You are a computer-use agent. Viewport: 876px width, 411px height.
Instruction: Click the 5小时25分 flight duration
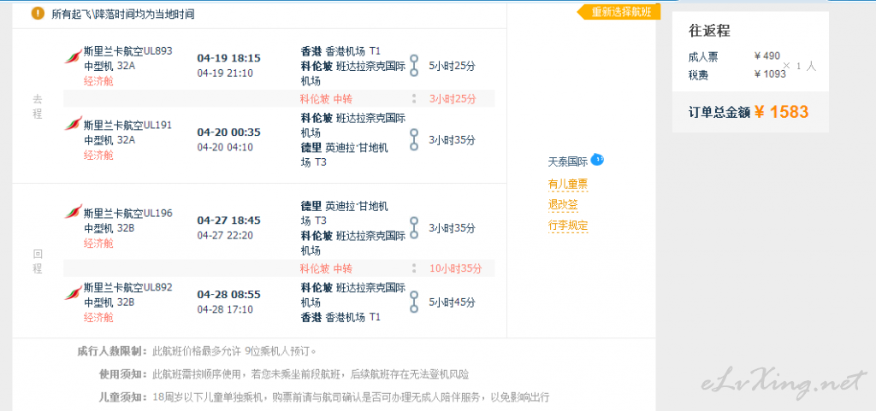452,66
